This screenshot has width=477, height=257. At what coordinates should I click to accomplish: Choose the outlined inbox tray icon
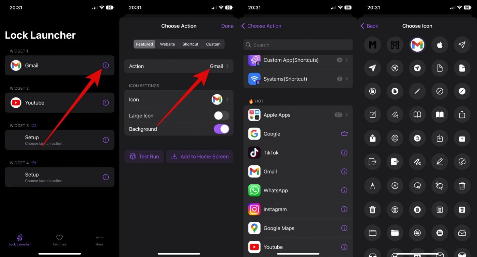(x=462, y=233)
